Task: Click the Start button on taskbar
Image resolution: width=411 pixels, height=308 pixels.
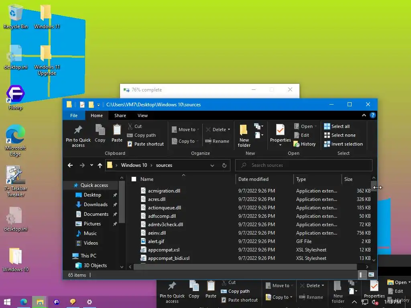Action: tap(7, 302)
